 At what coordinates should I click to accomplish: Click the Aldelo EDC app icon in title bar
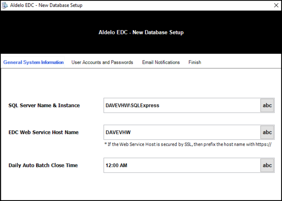tap(5, 5)
